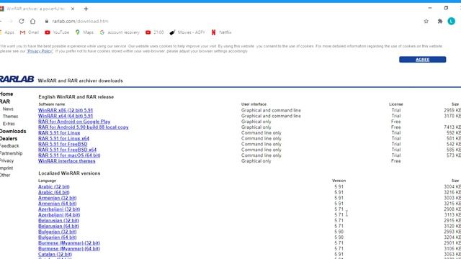Open a new browser tab
Image resolution: width=461 pixels, height=259 pixels.
86,9
